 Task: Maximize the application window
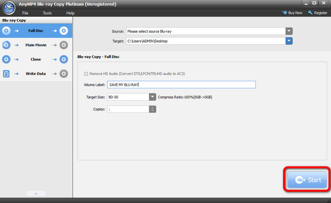click(314, 3)
